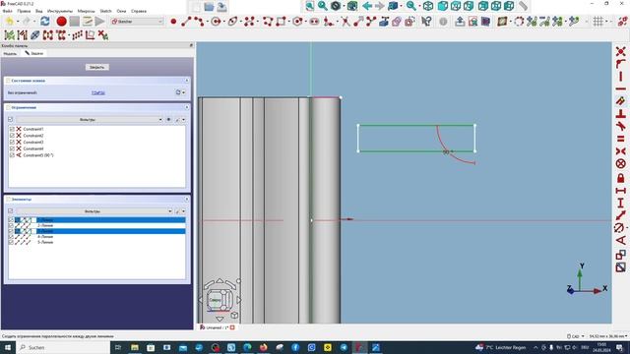Apply angle constraint from right toolbar
This screenshot has height=354, width=630.
(621, 240)
